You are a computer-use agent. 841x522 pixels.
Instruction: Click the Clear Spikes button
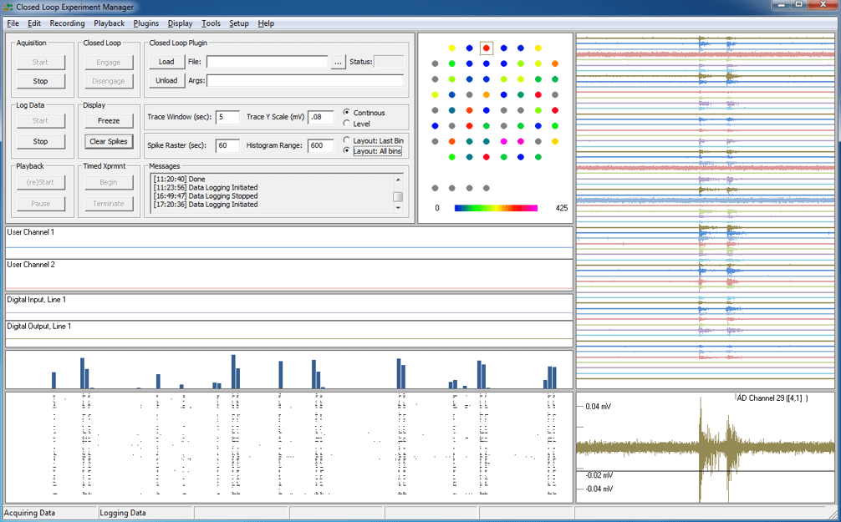pyautogui.click(x=109, y=141)
